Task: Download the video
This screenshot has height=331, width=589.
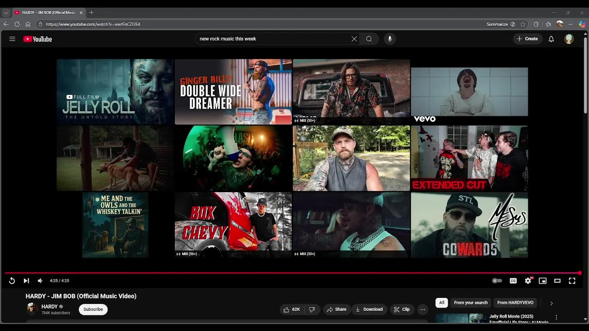Action: coord(369,309)
